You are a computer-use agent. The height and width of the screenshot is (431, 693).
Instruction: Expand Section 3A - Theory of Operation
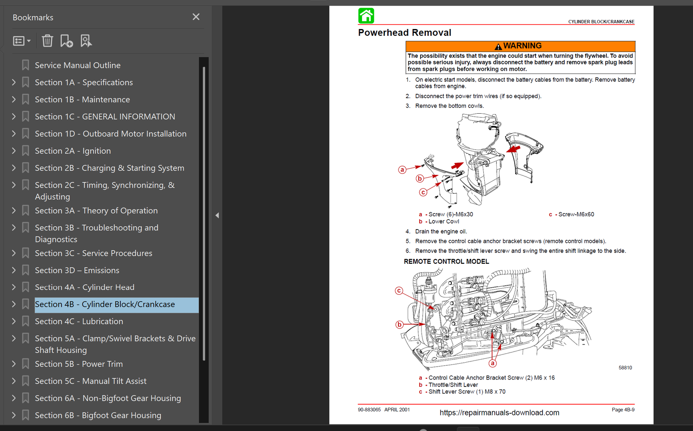pos(13,210)
